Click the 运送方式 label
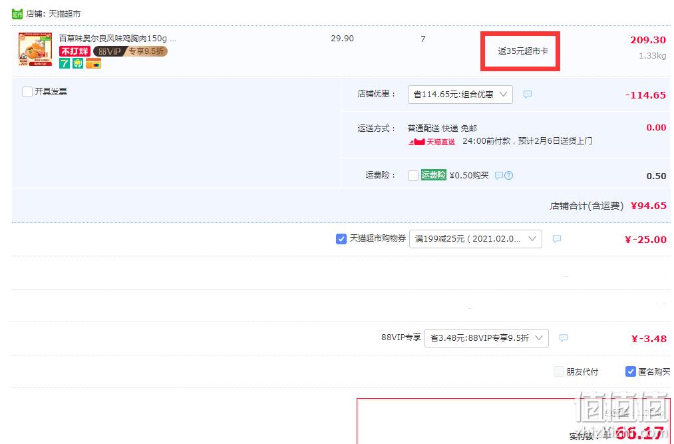 point(376,128)
